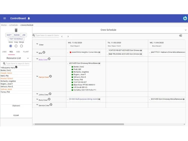Select the Merge radio option
188x141 pixels.
click(x=21, y=46)
